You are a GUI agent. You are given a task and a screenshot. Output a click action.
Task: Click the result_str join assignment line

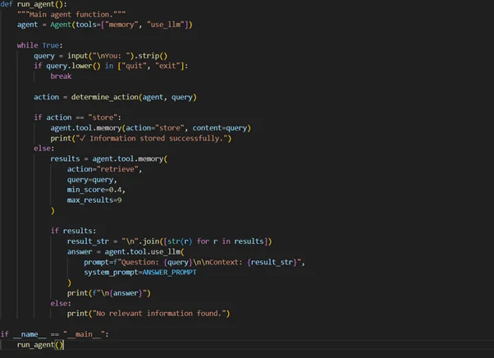[x=168, y=241]
